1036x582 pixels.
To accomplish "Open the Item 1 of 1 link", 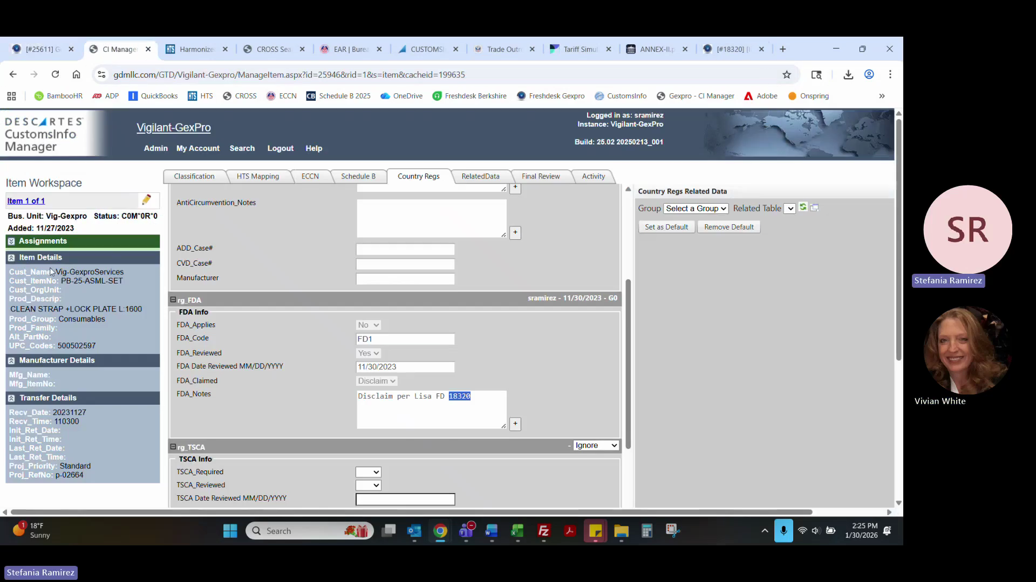I will (x=26, y=201).
